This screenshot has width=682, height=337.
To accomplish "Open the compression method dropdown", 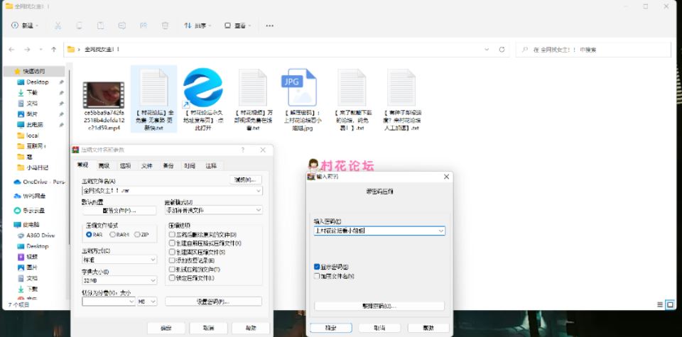I will click(x=153, y=259).
